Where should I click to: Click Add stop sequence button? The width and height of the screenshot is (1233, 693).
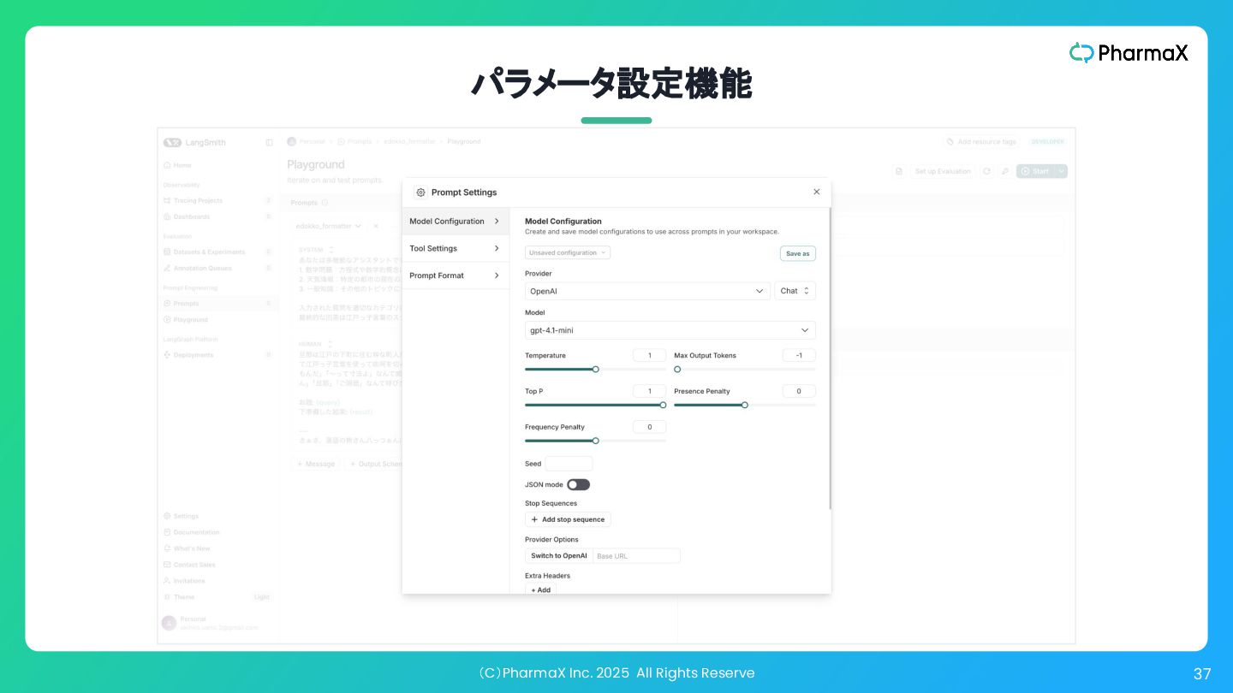click(568, 519)
